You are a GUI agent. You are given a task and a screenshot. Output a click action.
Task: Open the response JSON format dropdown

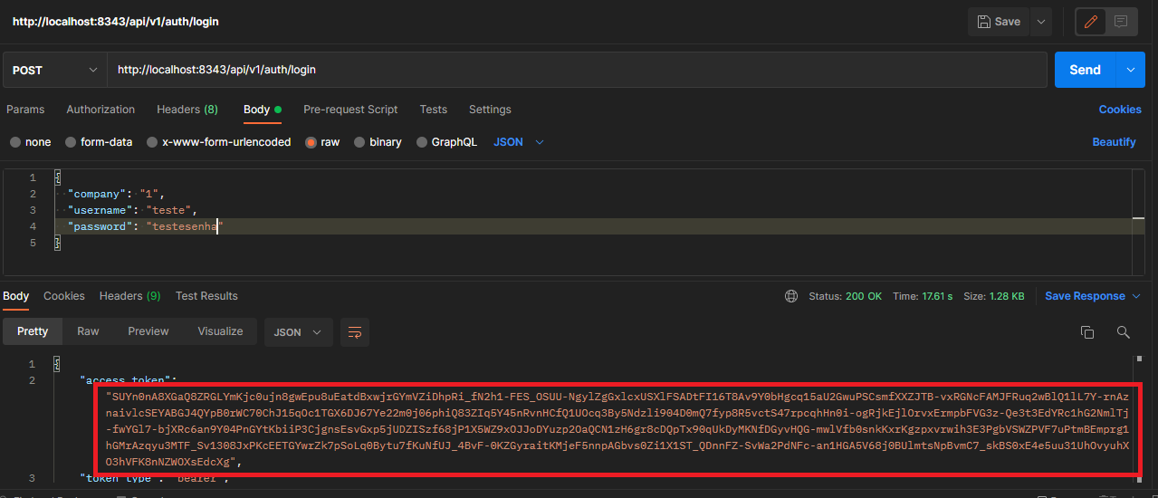(298, 332)
